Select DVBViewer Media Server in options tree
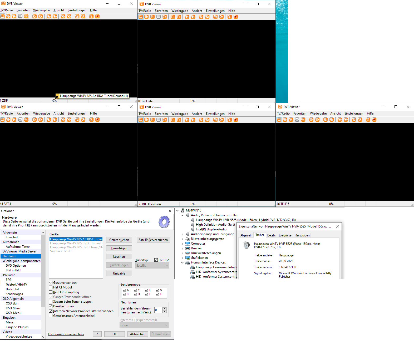Viewport: 414px width, 341px height. coord(19,251)
